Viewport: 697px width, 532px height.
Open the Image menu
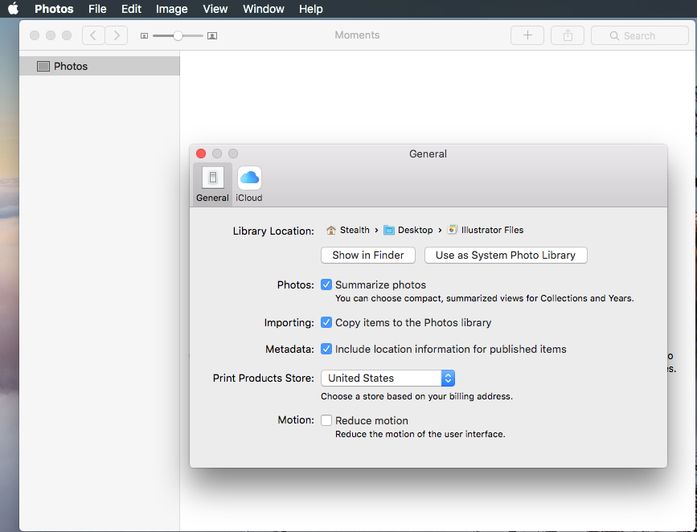[x=171, y=9]
